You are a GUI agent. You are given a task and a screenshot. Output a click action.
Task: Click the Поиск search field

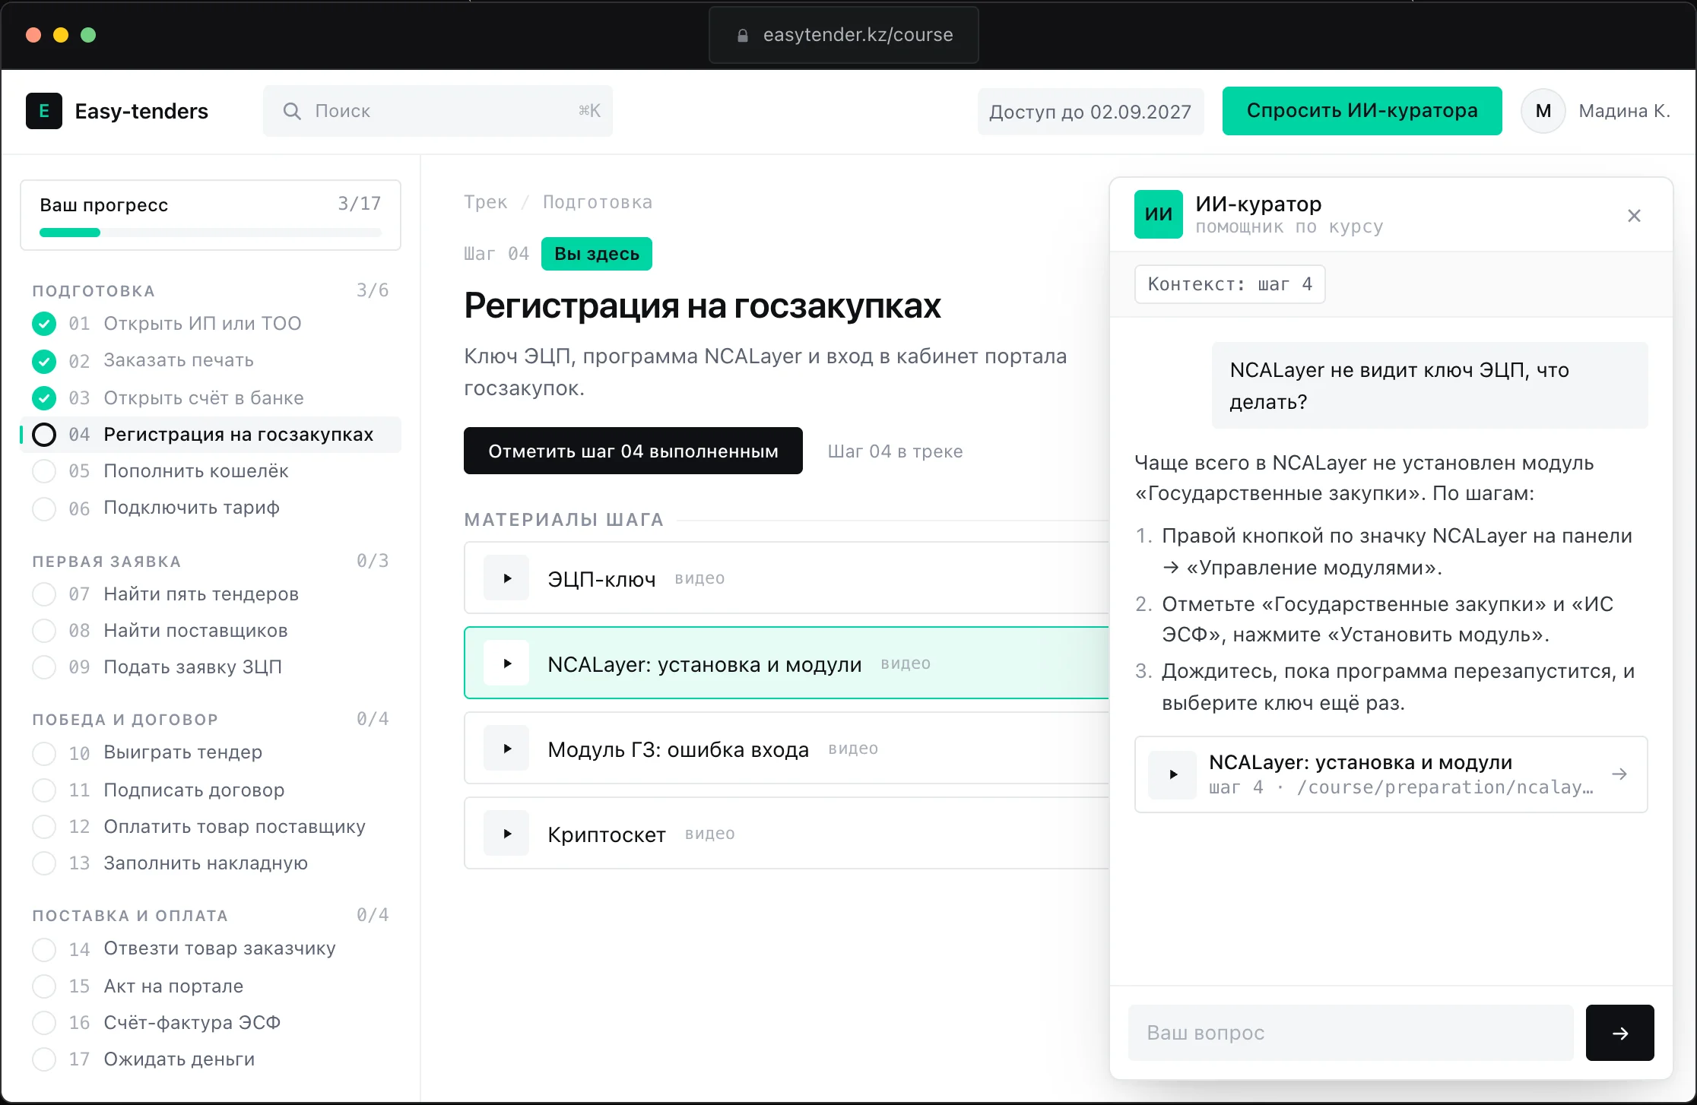point(438,111)
